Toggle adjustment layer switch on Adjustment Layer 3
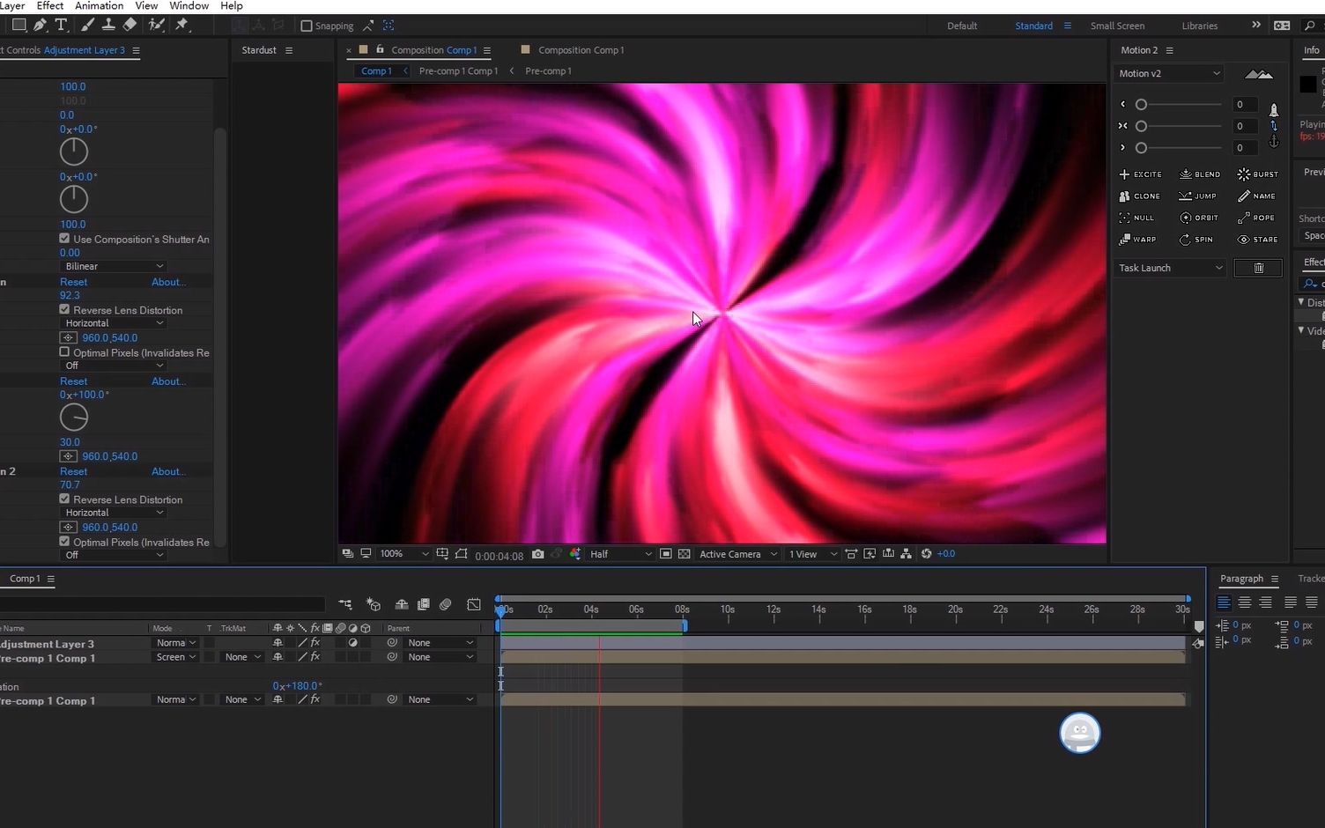1325x828 pixels. (x=352, y=643)
